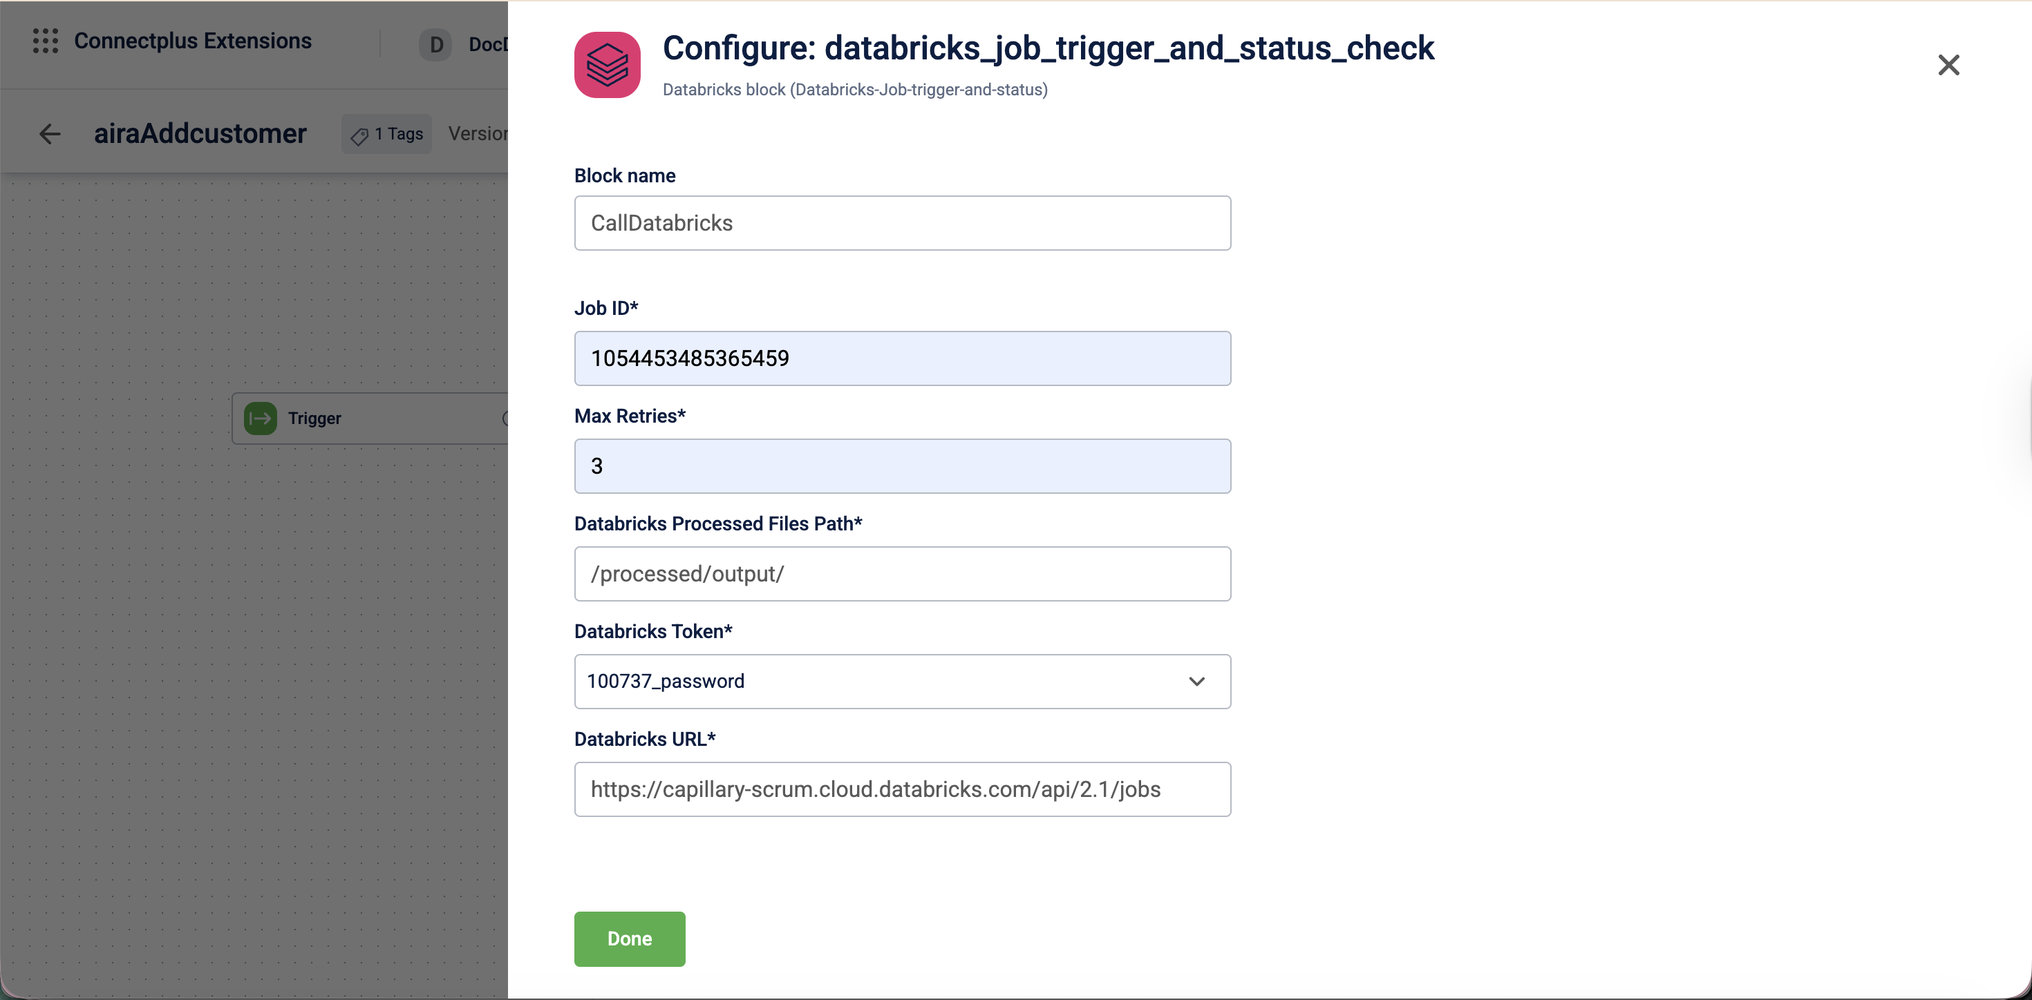Edit the Max Retries field
Screen dimensions: 2032x1000
click(902, 467)
